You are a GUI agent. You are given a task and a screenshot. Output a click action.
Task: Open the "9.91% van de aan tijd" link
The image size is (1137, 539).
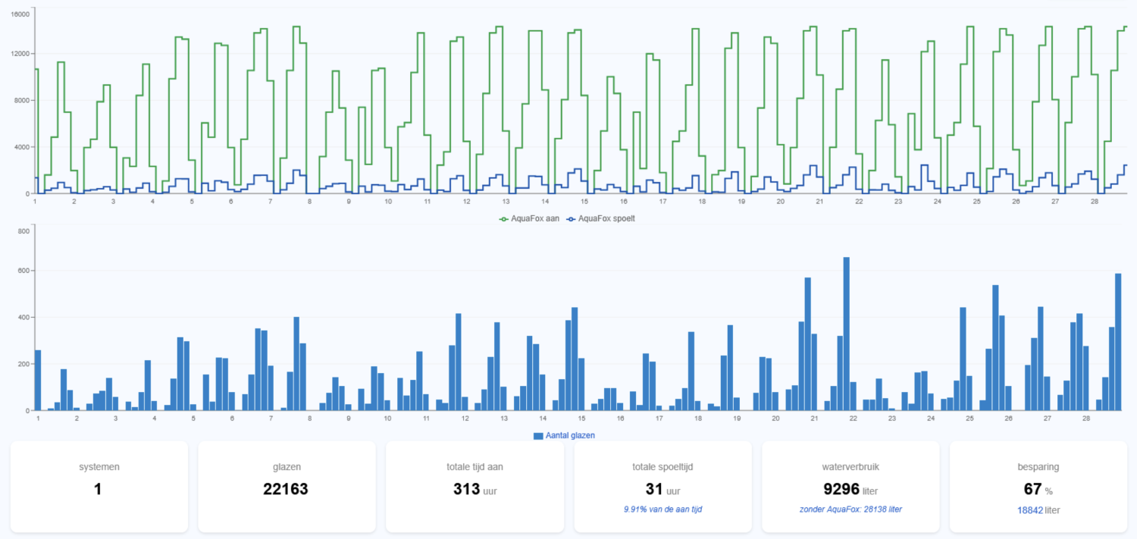(x=662, y=509)
